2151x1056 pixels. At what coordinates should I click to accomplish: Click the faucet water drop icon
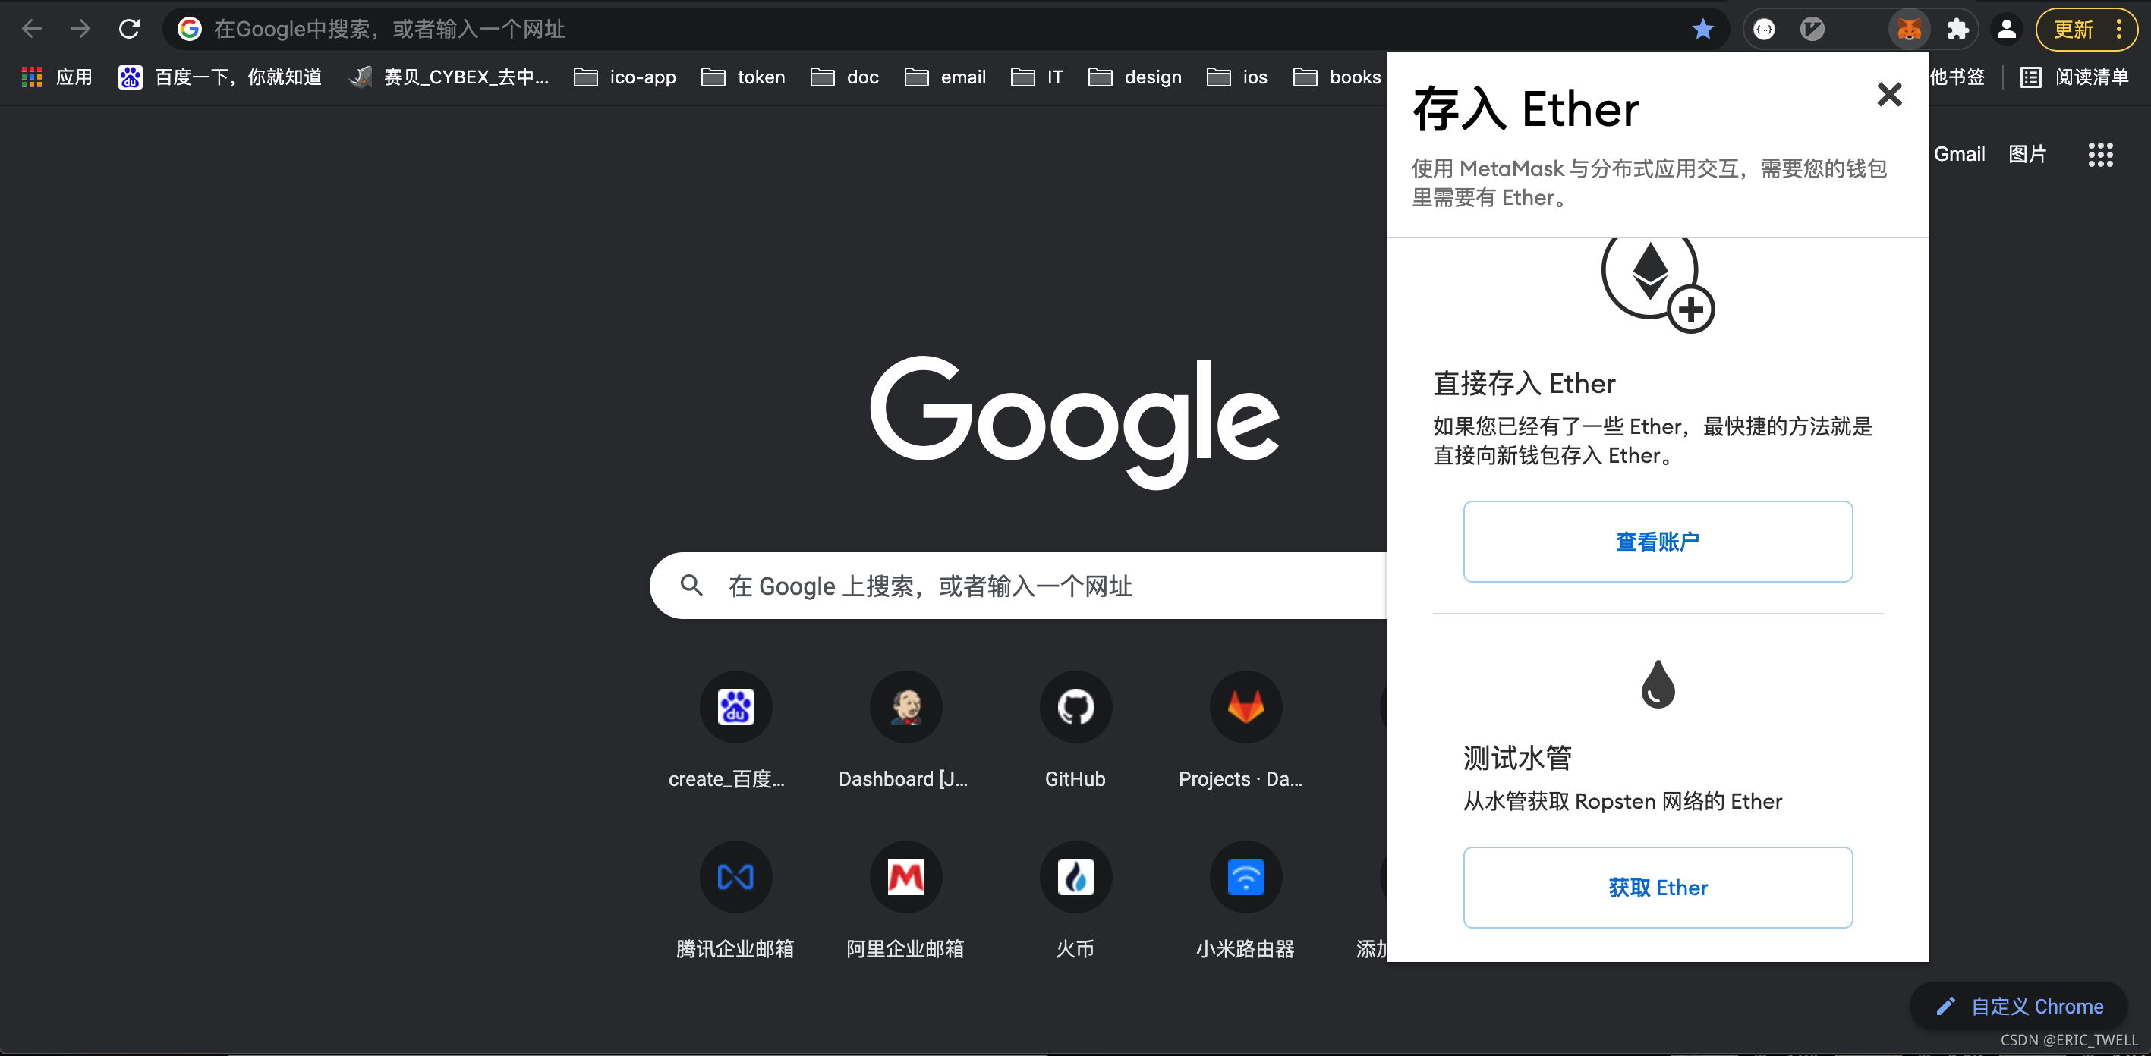coord(1658,684)
